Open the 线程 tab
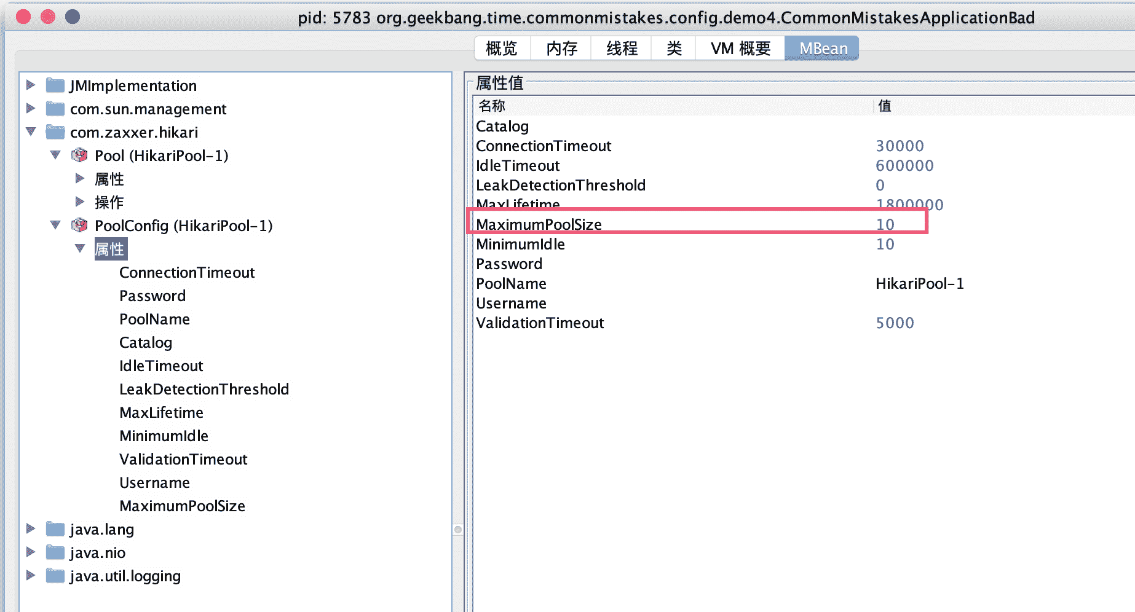This screenshot has width=1135, height=612. 622,49
